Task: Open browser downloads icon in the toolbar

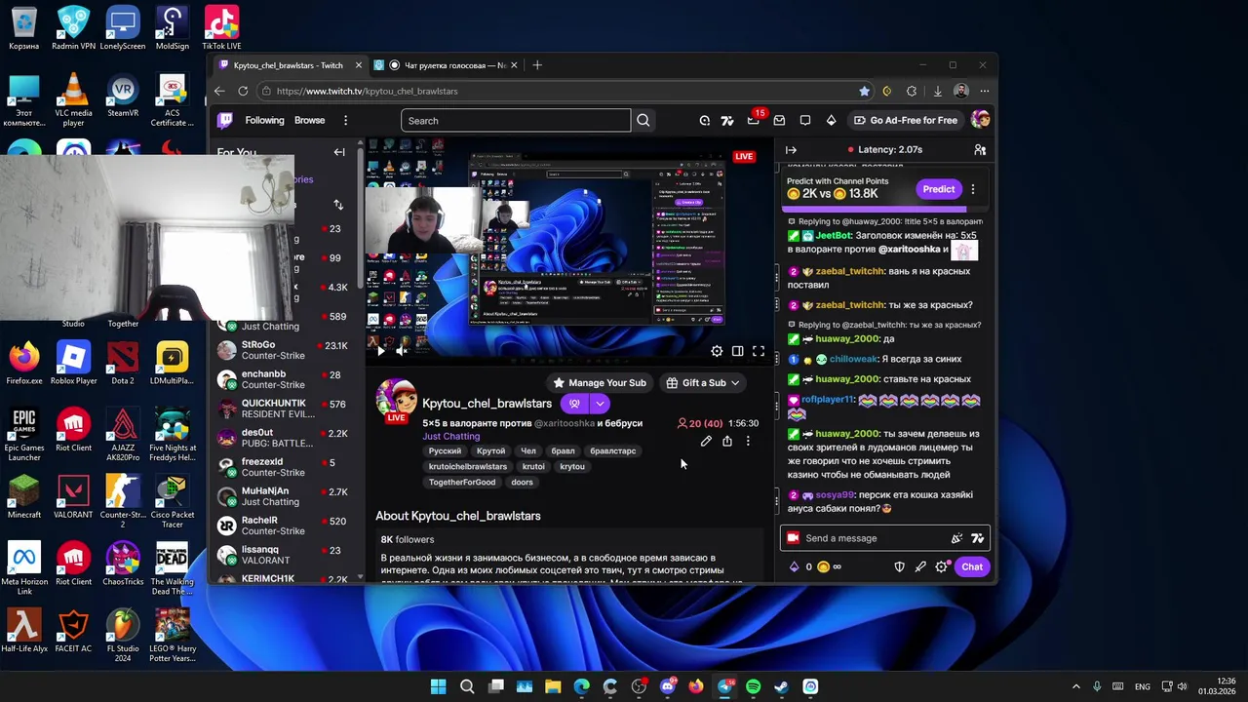Action: [937, 91]
